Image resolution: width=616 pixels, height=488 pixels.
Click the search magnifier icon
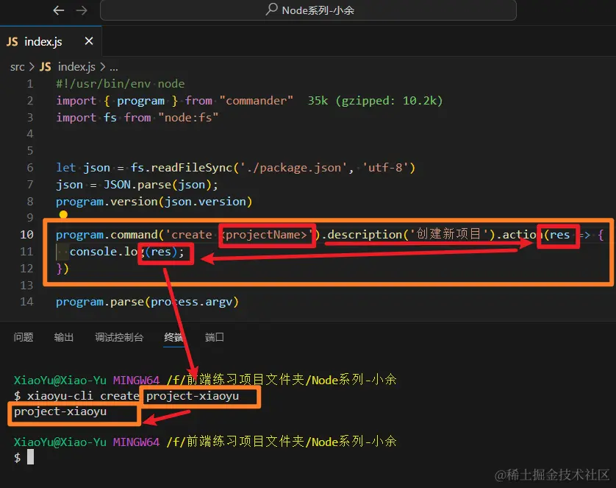[x=271, y=10]
